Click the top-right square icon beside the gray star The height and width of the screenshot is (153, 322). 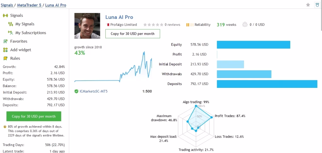pos(317,5)
